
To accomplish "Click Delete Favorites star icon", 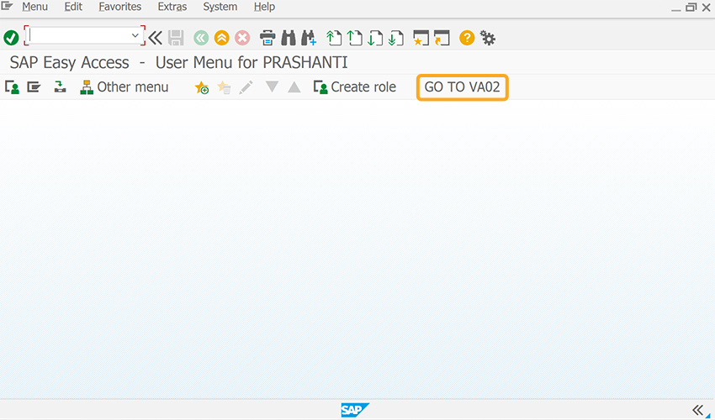I will tap(224, 87).
